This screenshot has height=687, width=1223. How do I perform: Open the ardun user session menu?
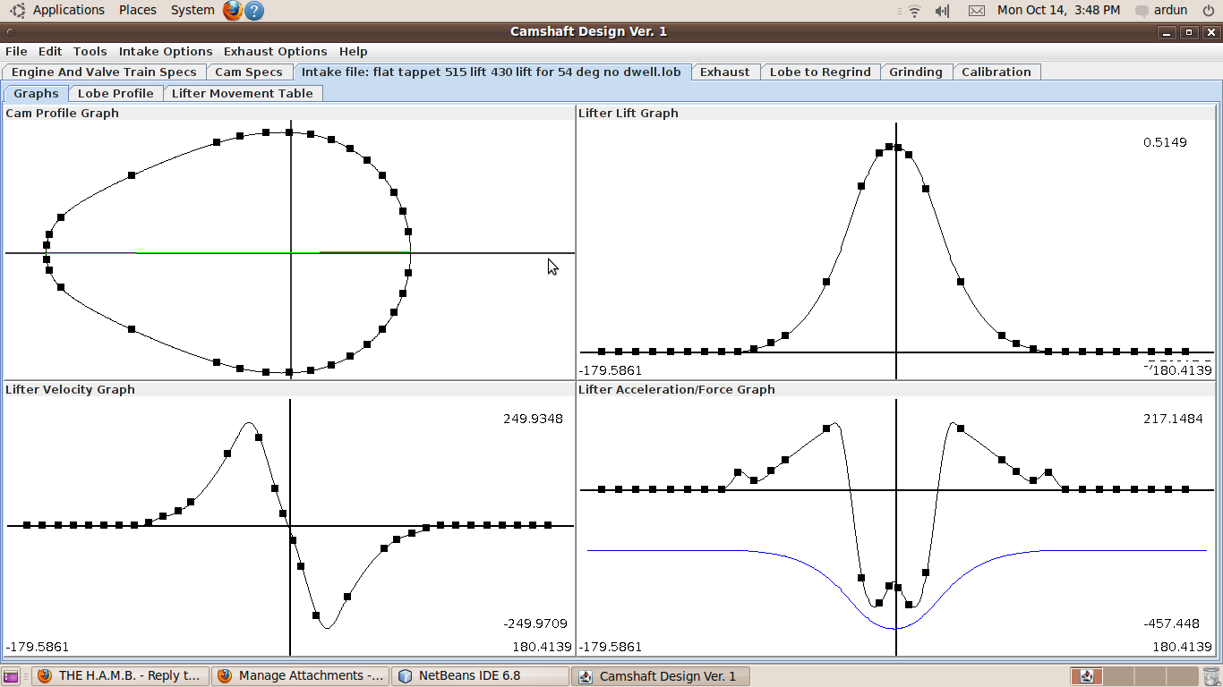(x=1162, y=11)
